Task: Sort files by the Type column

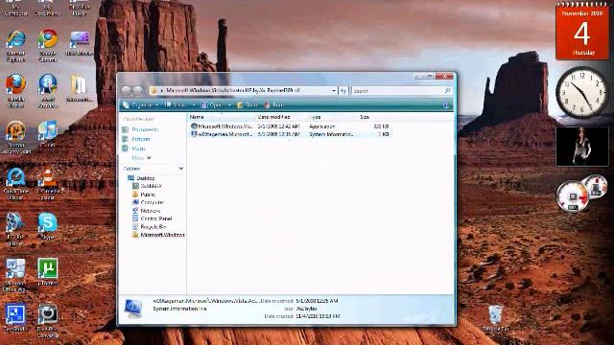Action: (x=333, y=117)
